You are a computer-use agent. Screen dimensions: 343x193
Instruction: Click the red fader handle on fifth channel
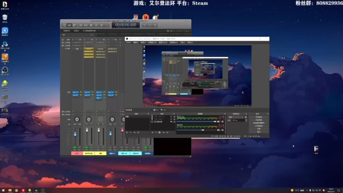point(122,130)
